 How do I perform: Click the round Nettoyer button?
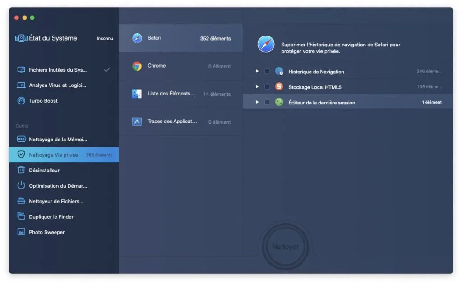(285, 247)
